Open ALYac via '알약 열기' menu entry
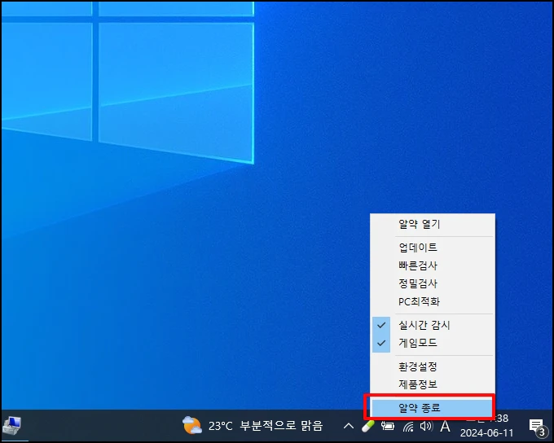The width and height of the screenshot is (554, 443). click(432, 224)
